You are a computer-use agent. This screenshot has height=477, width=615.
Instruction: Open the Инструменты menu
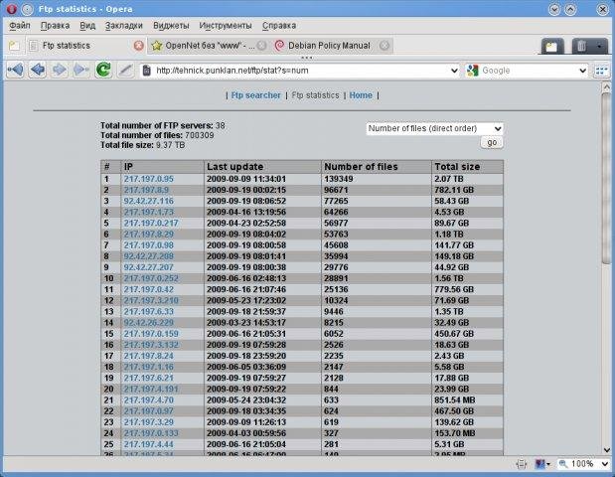coord(226,26)
